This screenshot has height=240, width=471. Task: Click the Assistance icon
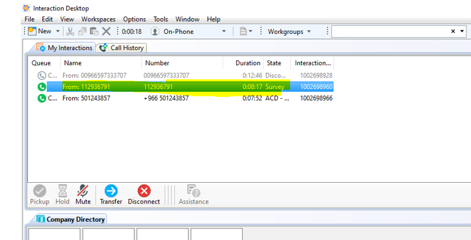tap(193, 191)
